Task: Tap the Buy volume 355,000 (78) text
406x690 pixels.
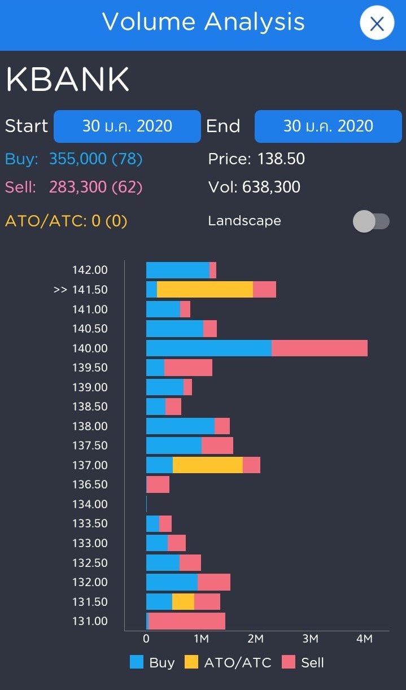Action: (95, 159)
